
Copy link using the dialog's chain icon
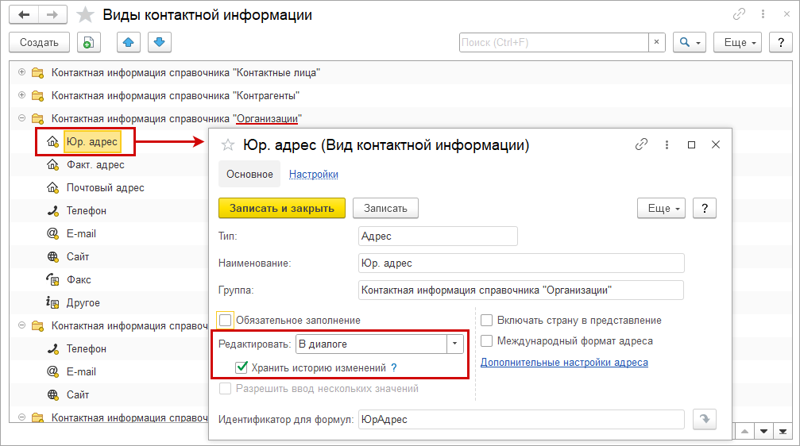642,144
